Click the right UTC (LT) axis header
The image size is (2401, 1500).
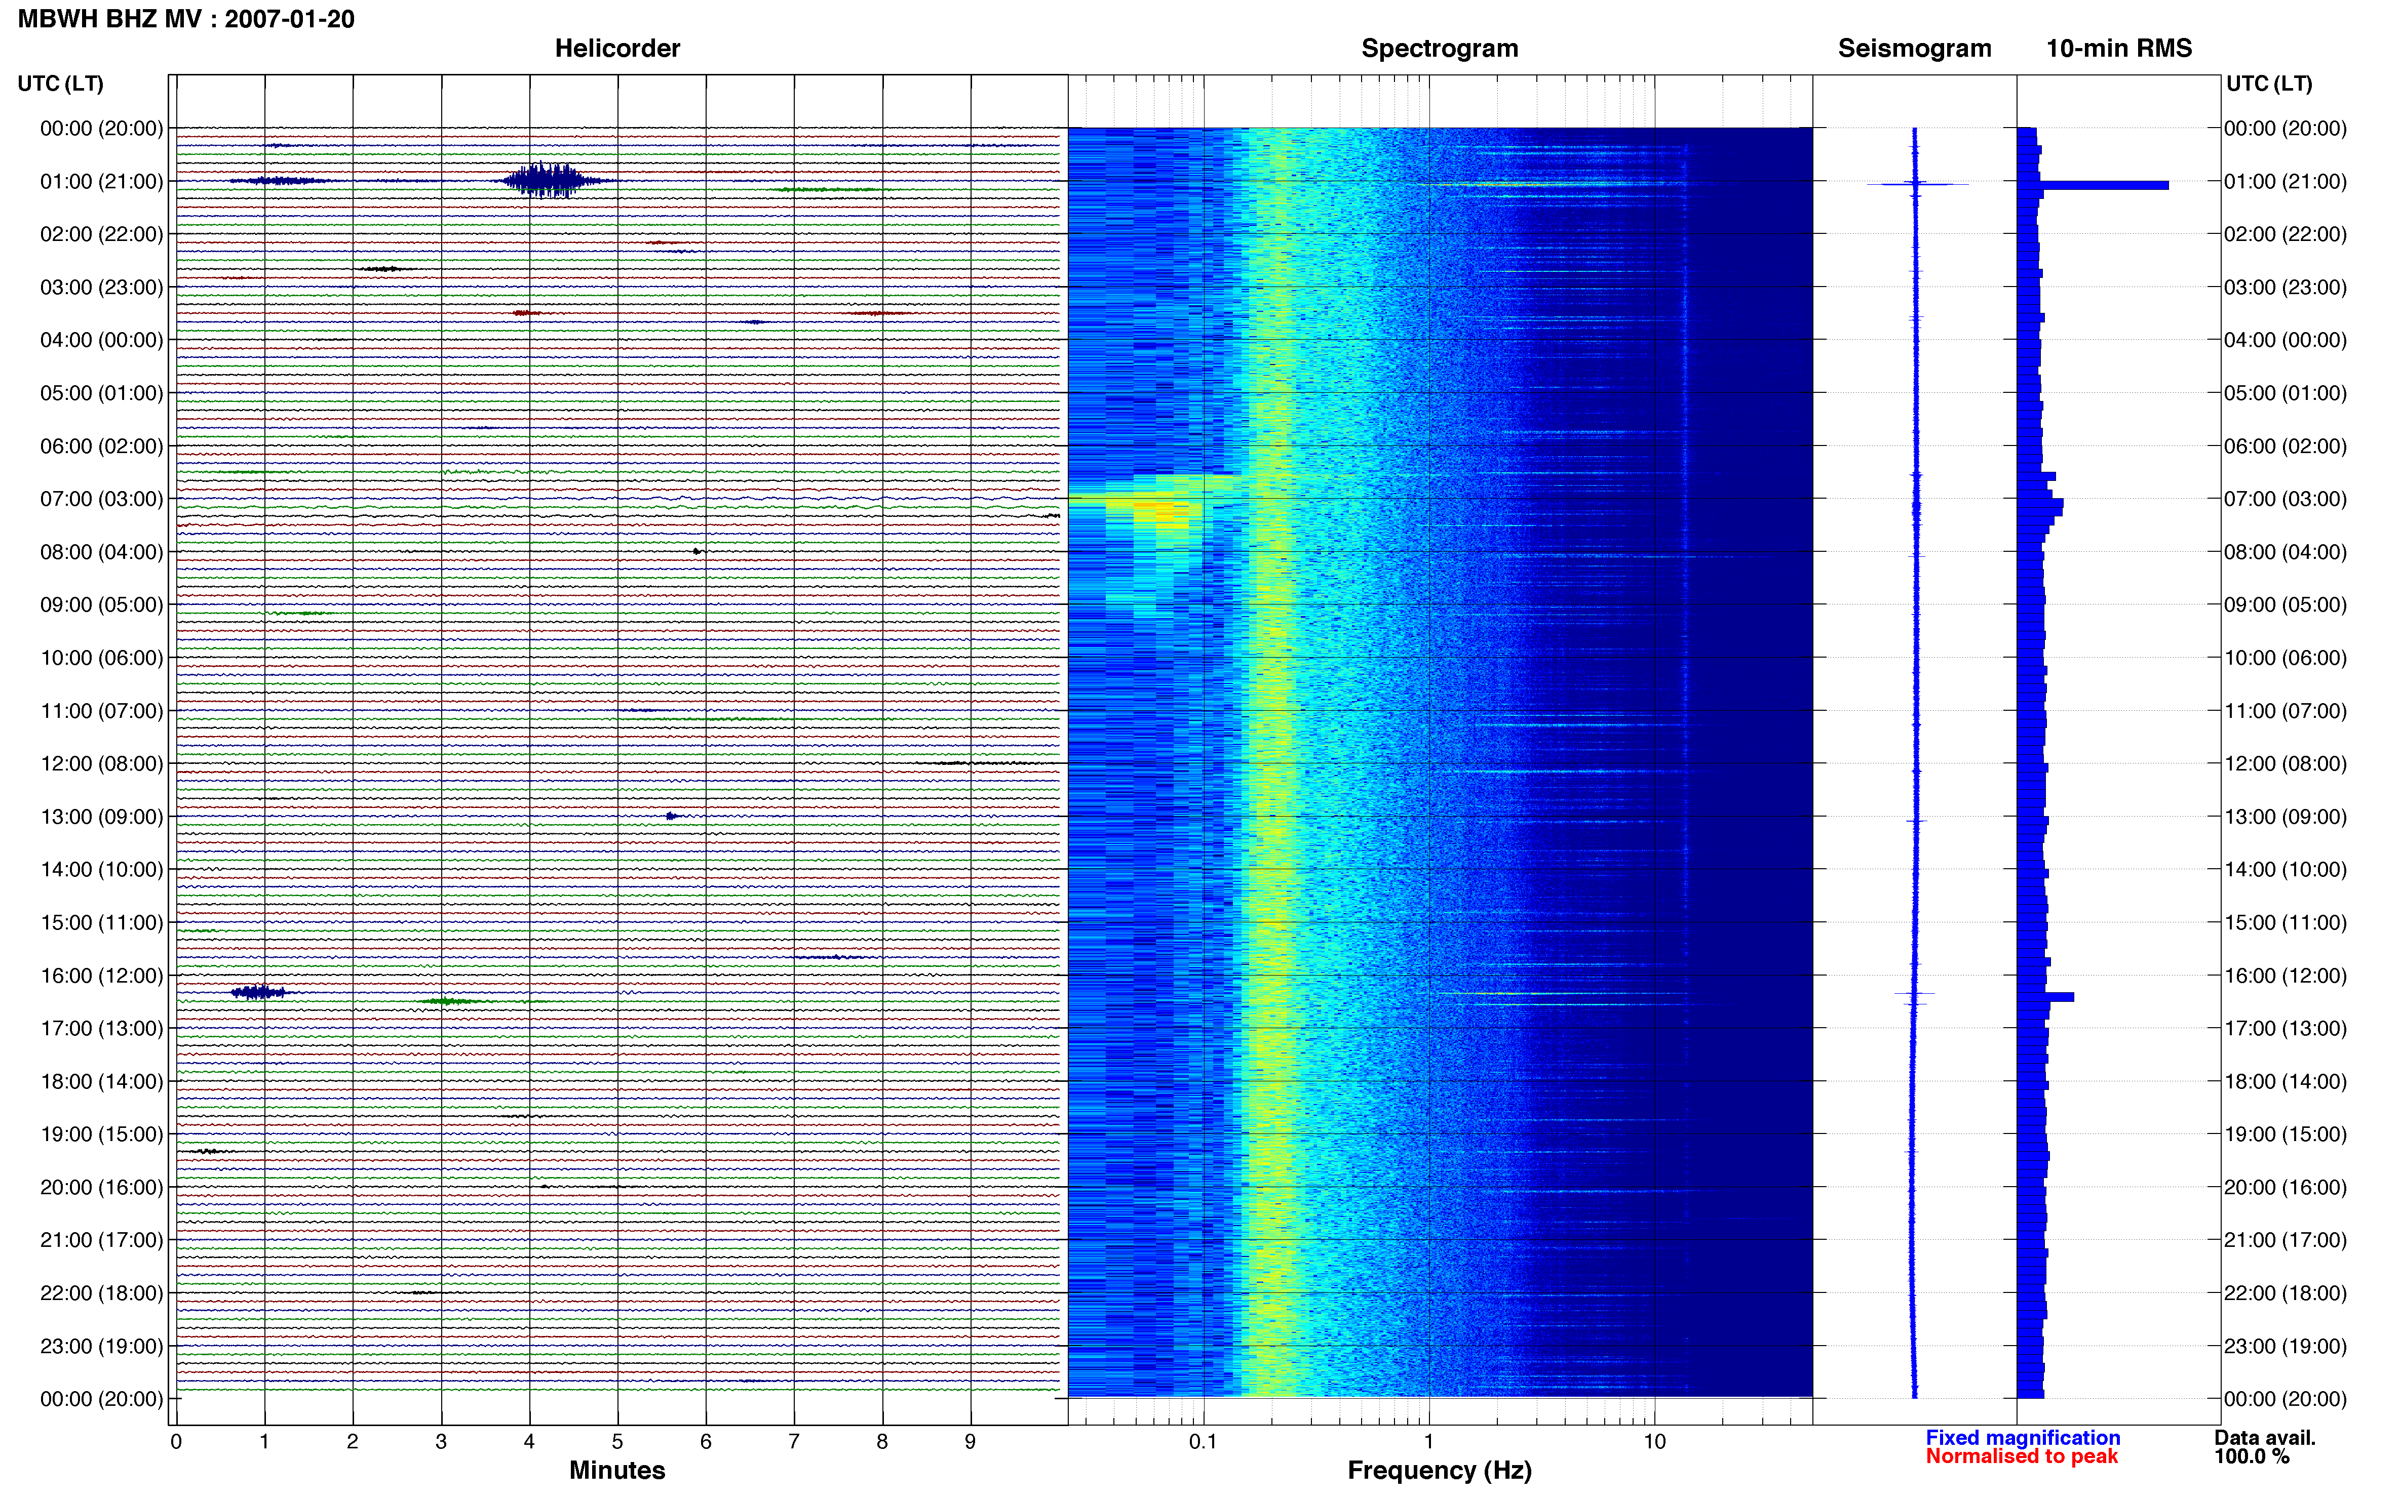coord(2269,84)
